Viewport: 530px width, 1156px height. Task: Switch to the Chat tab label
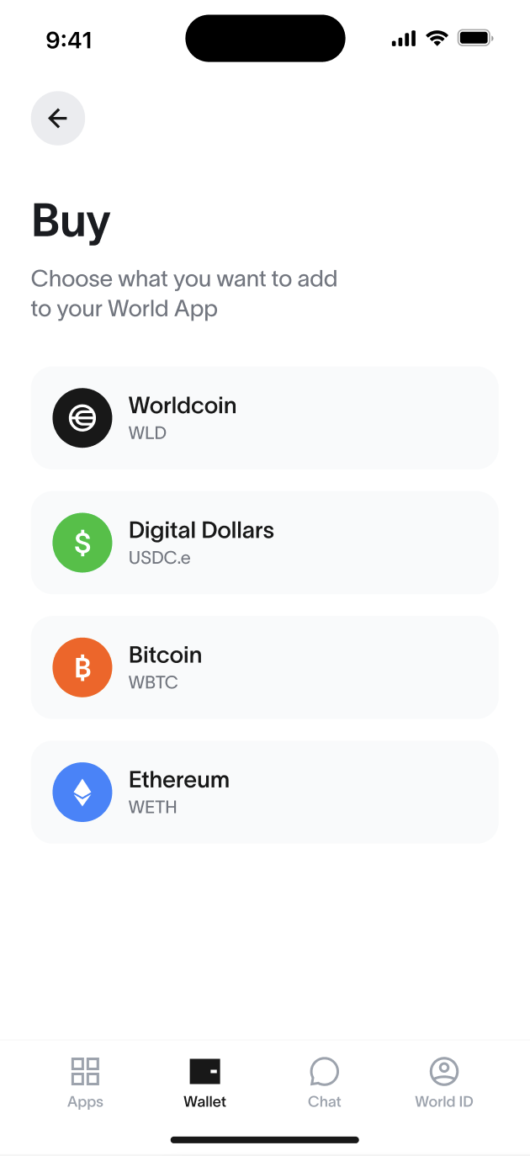pos(325,1101)
